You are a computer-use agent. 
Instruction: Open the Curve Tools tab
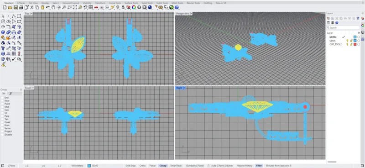(115, 3)
